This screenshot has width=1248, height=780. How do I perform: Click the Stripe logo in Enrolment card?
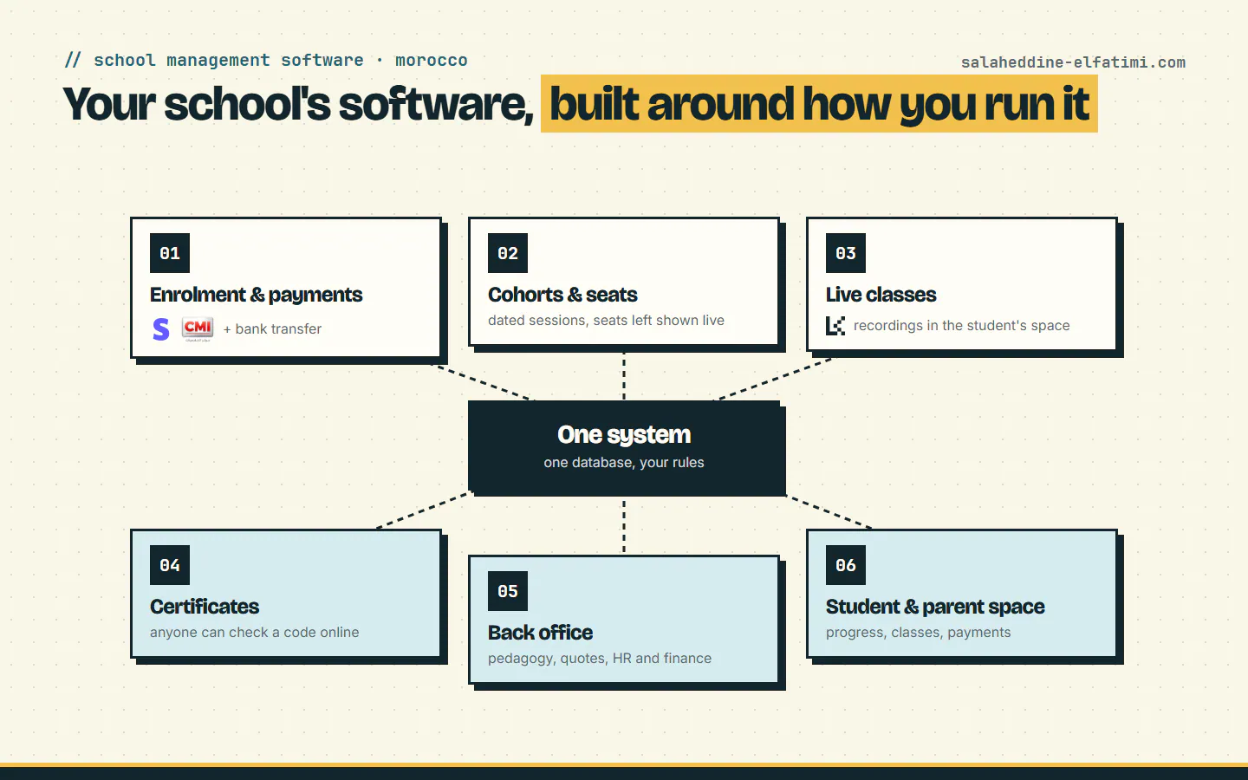coord(161,329)
